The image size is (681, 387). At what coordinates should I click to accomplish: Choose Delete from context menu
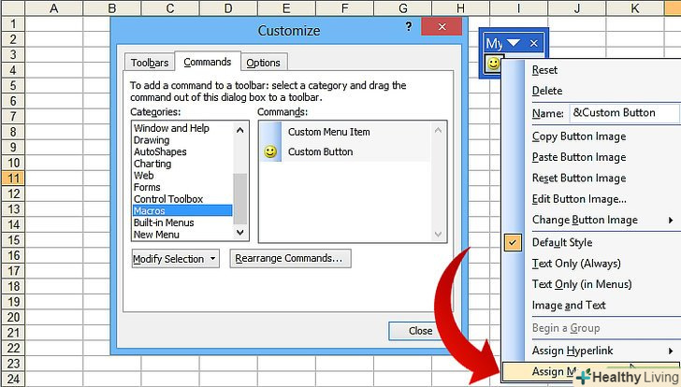pyautogui.click(x=547, y=91)
